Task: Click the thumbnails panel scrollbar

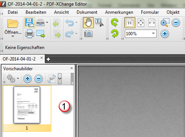Action: click(72, 79)
